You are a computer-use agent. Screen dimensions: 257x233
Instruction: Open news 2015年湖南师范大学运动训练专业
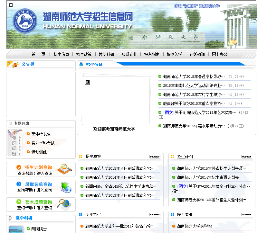(x=194, y=85)
